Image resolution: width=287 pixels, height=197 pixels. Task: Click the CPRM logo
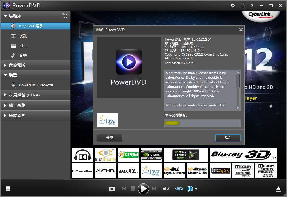pos(129,155)
